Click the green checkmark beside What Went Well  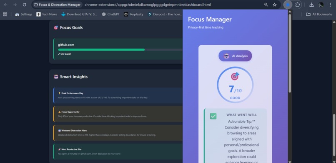213,116
